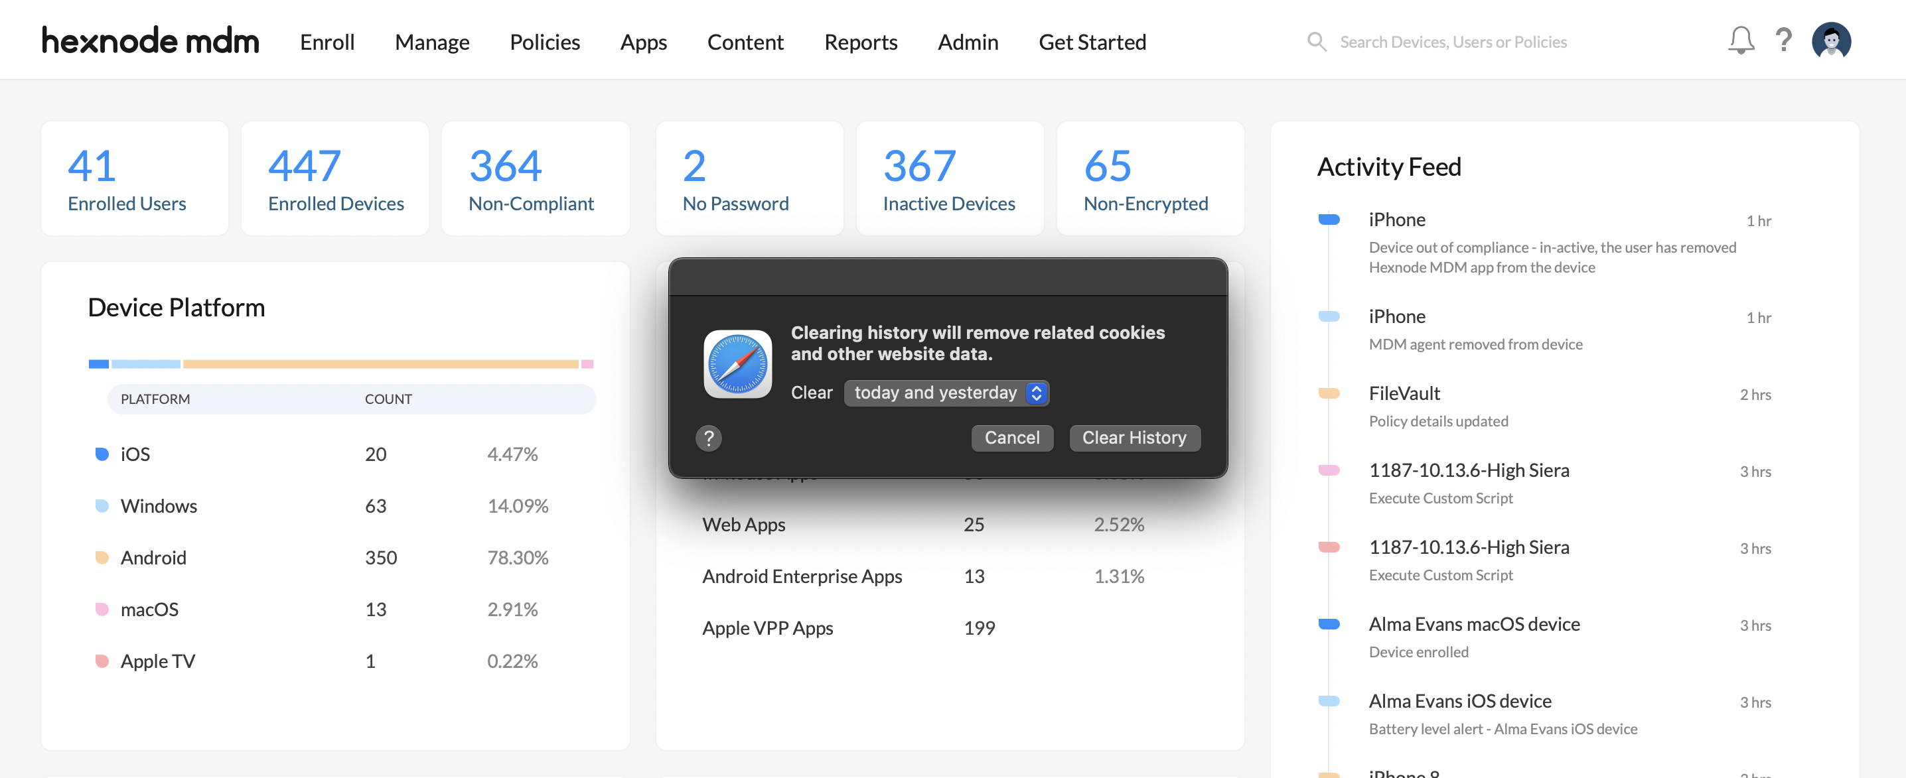The image size is (1906, 778).
Task: Click the Battery level alert description text
Action: pos(1503,729)
